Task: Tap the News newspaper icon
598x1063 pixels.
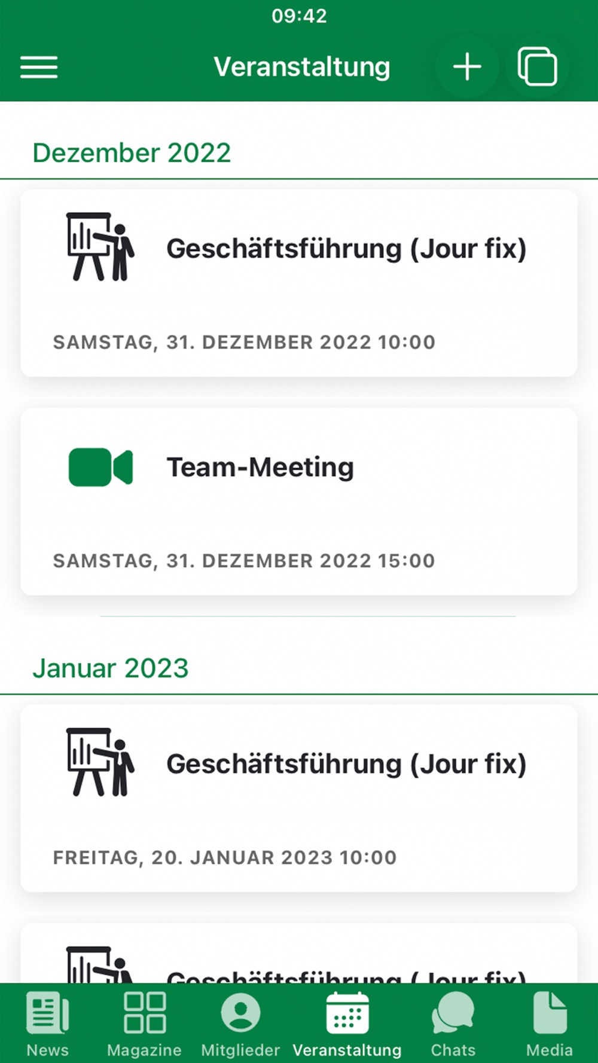Action: pos(47,1012)
